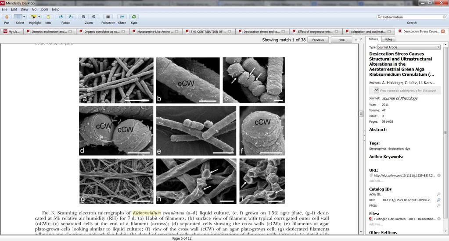Click the Journal of Phycology field

coord(400,98)
